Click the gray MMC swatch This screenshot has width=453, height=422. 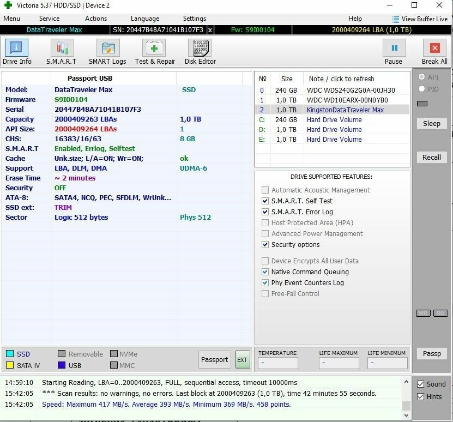click(114, 365)
